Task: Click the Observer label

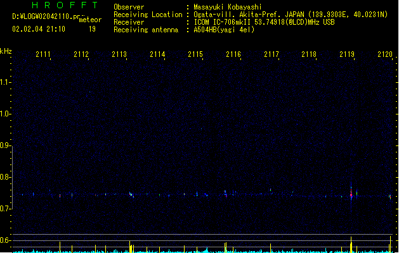Action: coord(129,7)
